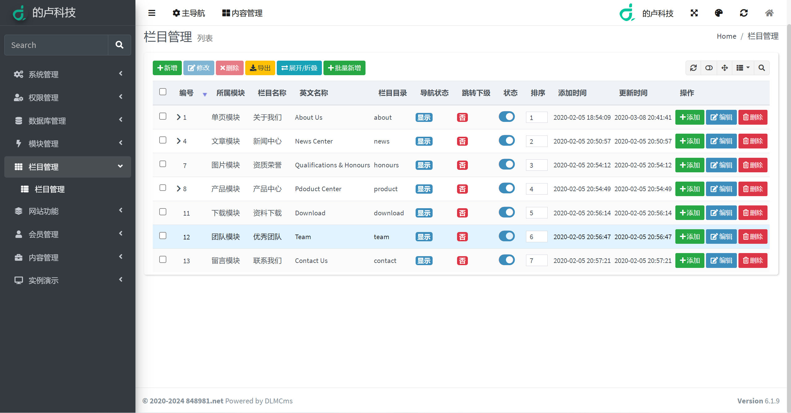Click refresh icon in toolbar

tap(693, 68)
